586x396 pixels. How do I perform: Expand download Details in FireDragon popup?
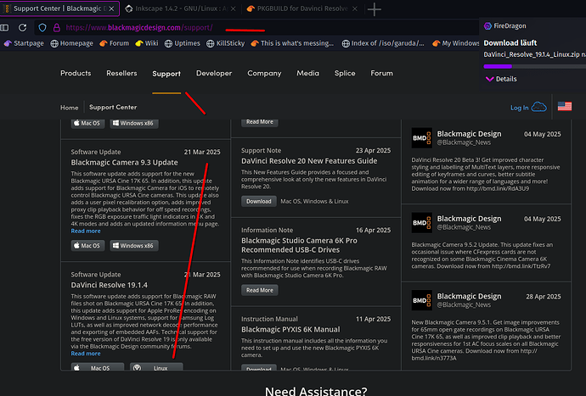(x=501, y=79)
